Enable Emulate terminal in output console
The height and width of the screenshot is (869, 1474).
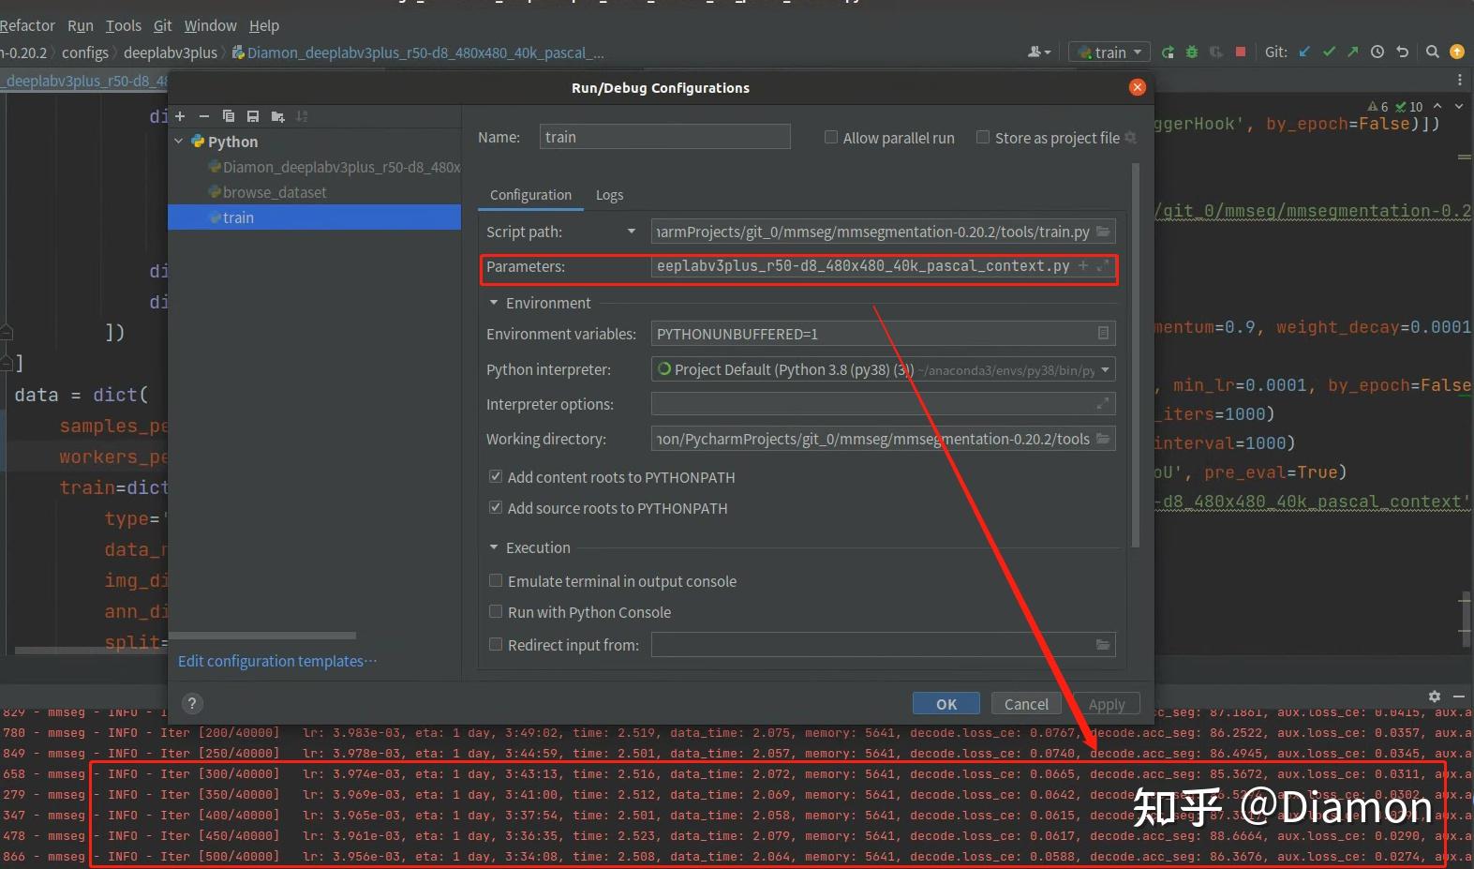[496, 581]
